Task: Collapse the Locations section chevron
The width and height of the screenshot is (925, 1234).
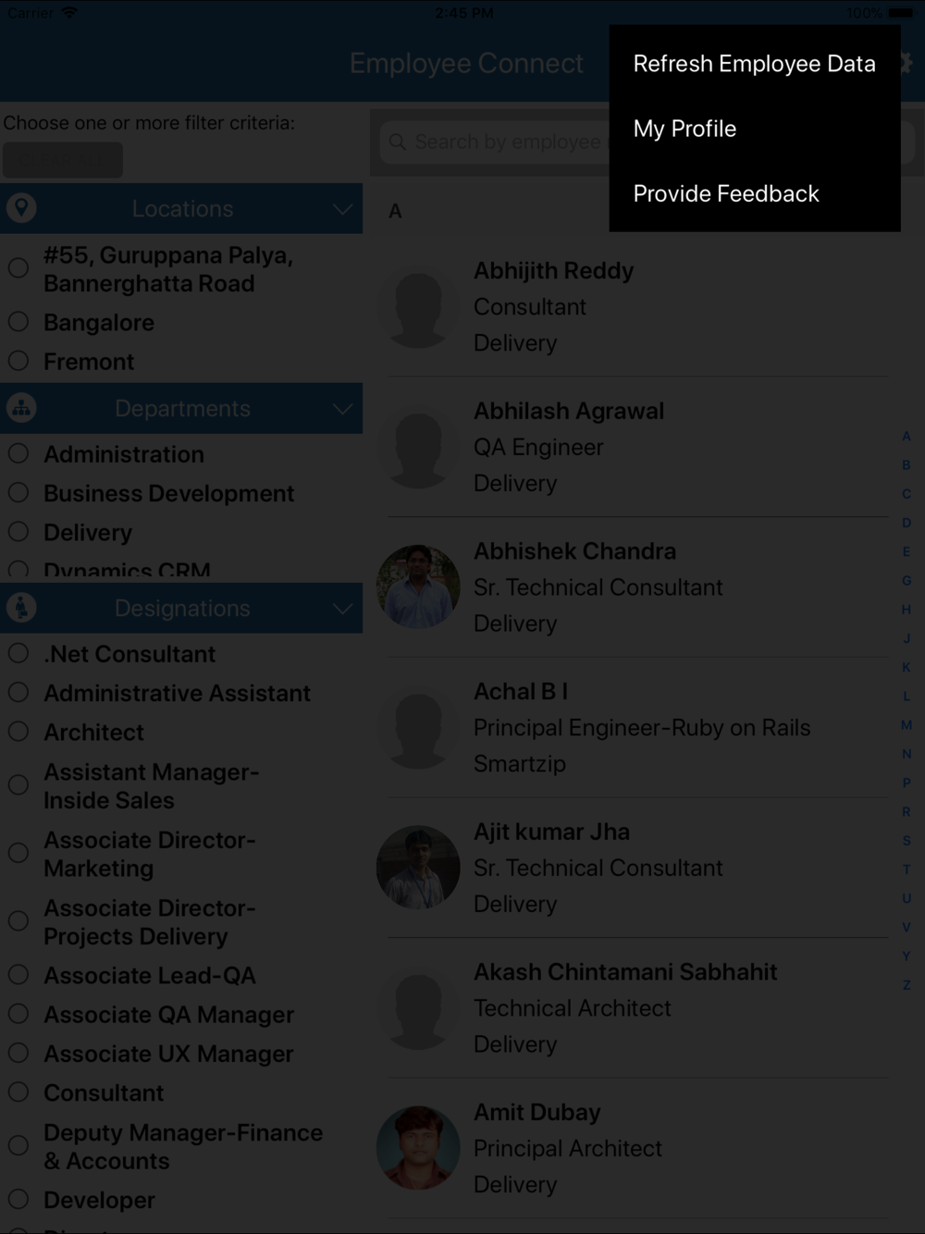Action: click(x=342, y=209)
